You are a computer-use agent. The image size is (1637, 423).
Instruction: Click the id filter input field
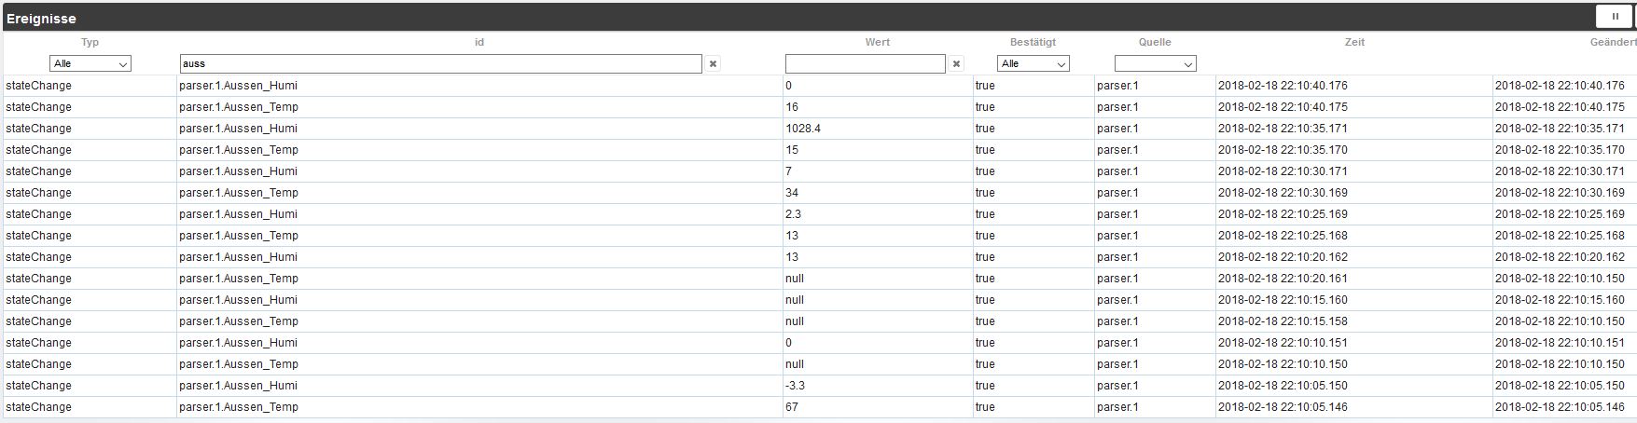coord(440,64)
